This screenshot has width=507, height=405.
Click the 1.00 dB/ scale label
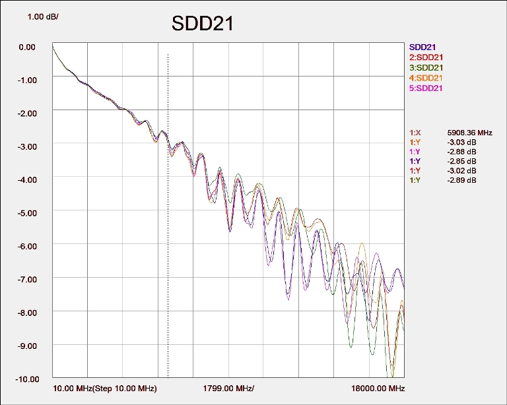click(x=43, y=16)
